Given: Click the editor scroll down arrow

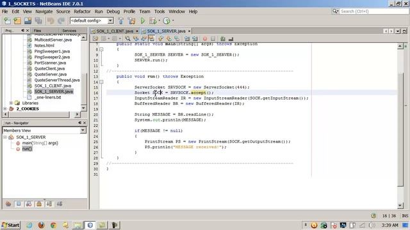Looking at the screenshot, I should 400,206.
